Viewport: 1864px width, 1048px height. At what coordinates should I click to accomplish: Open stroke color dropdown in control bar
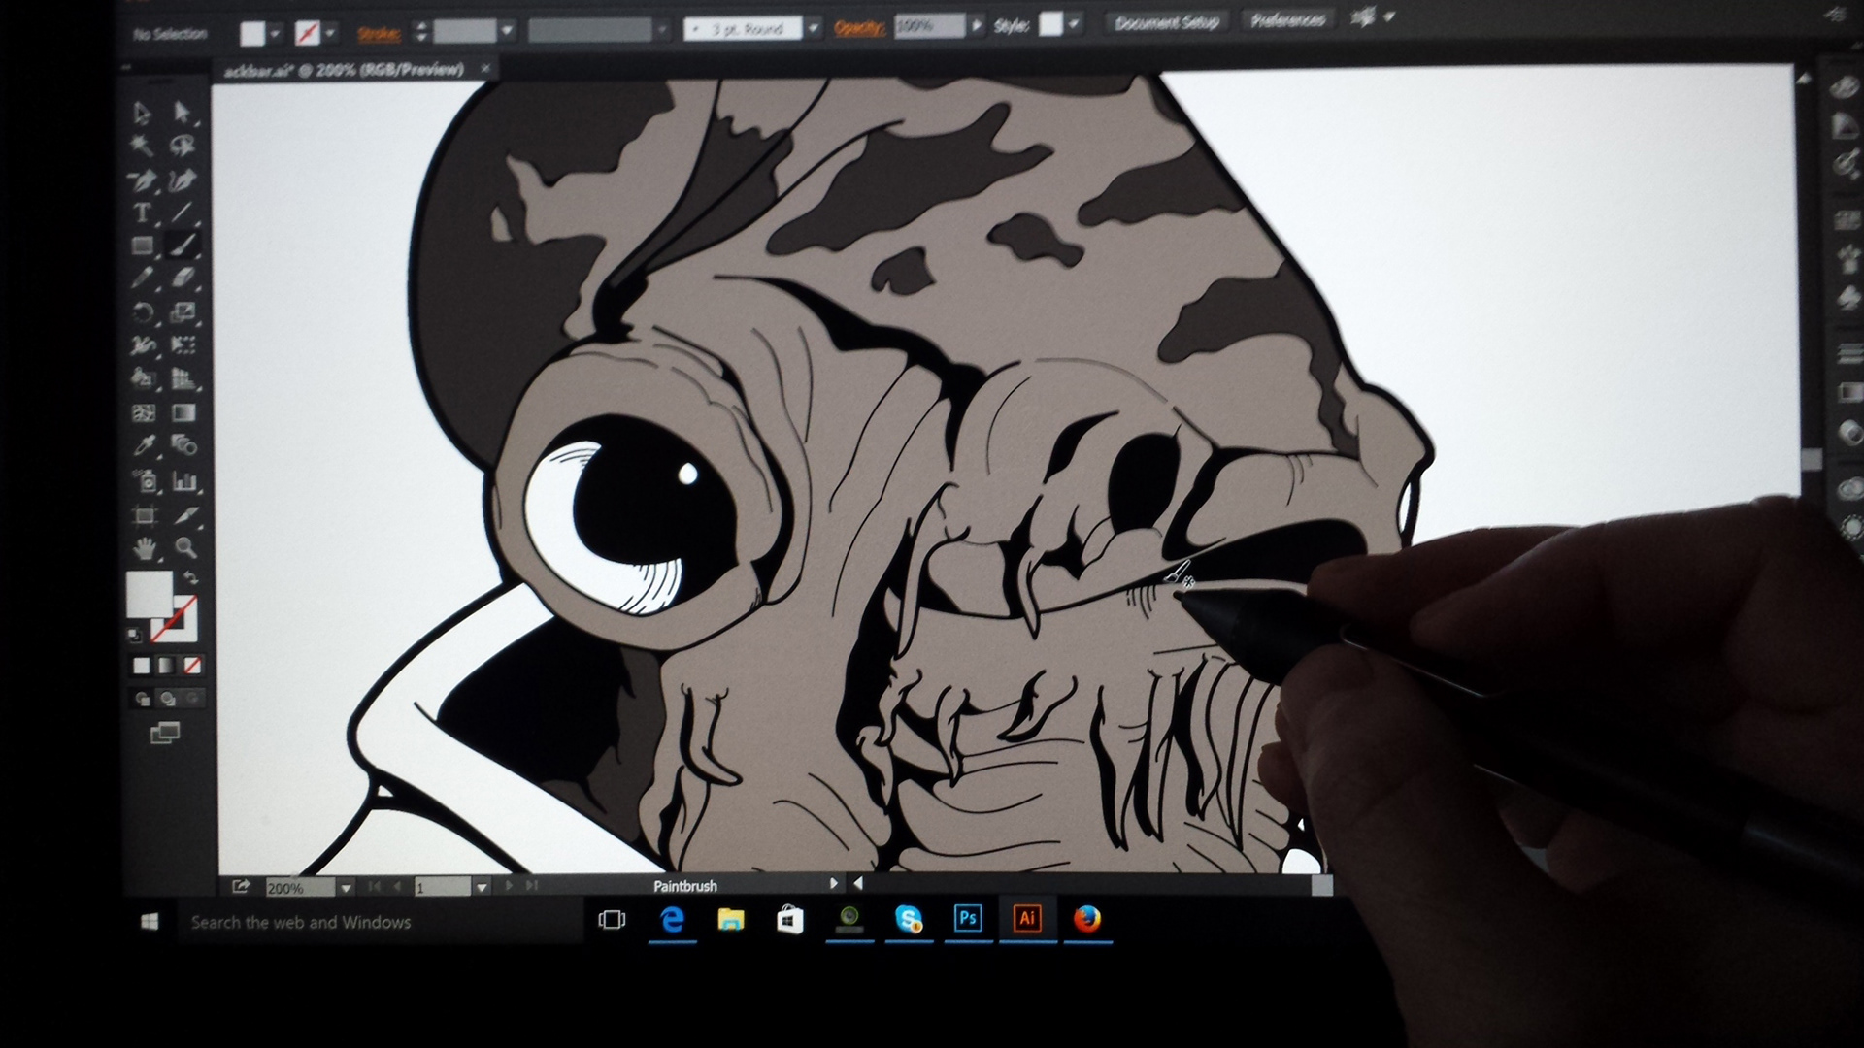(331, 34)
